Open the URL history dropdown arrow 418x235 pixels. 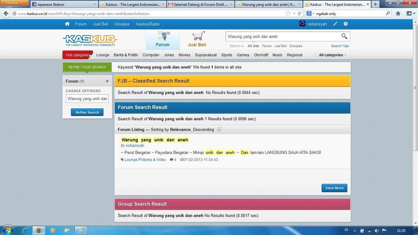click(294, 14)
